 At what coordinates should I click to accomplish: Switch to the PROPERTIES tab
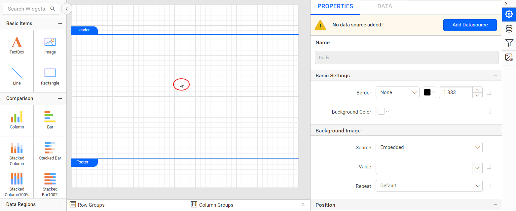[335, 6]
